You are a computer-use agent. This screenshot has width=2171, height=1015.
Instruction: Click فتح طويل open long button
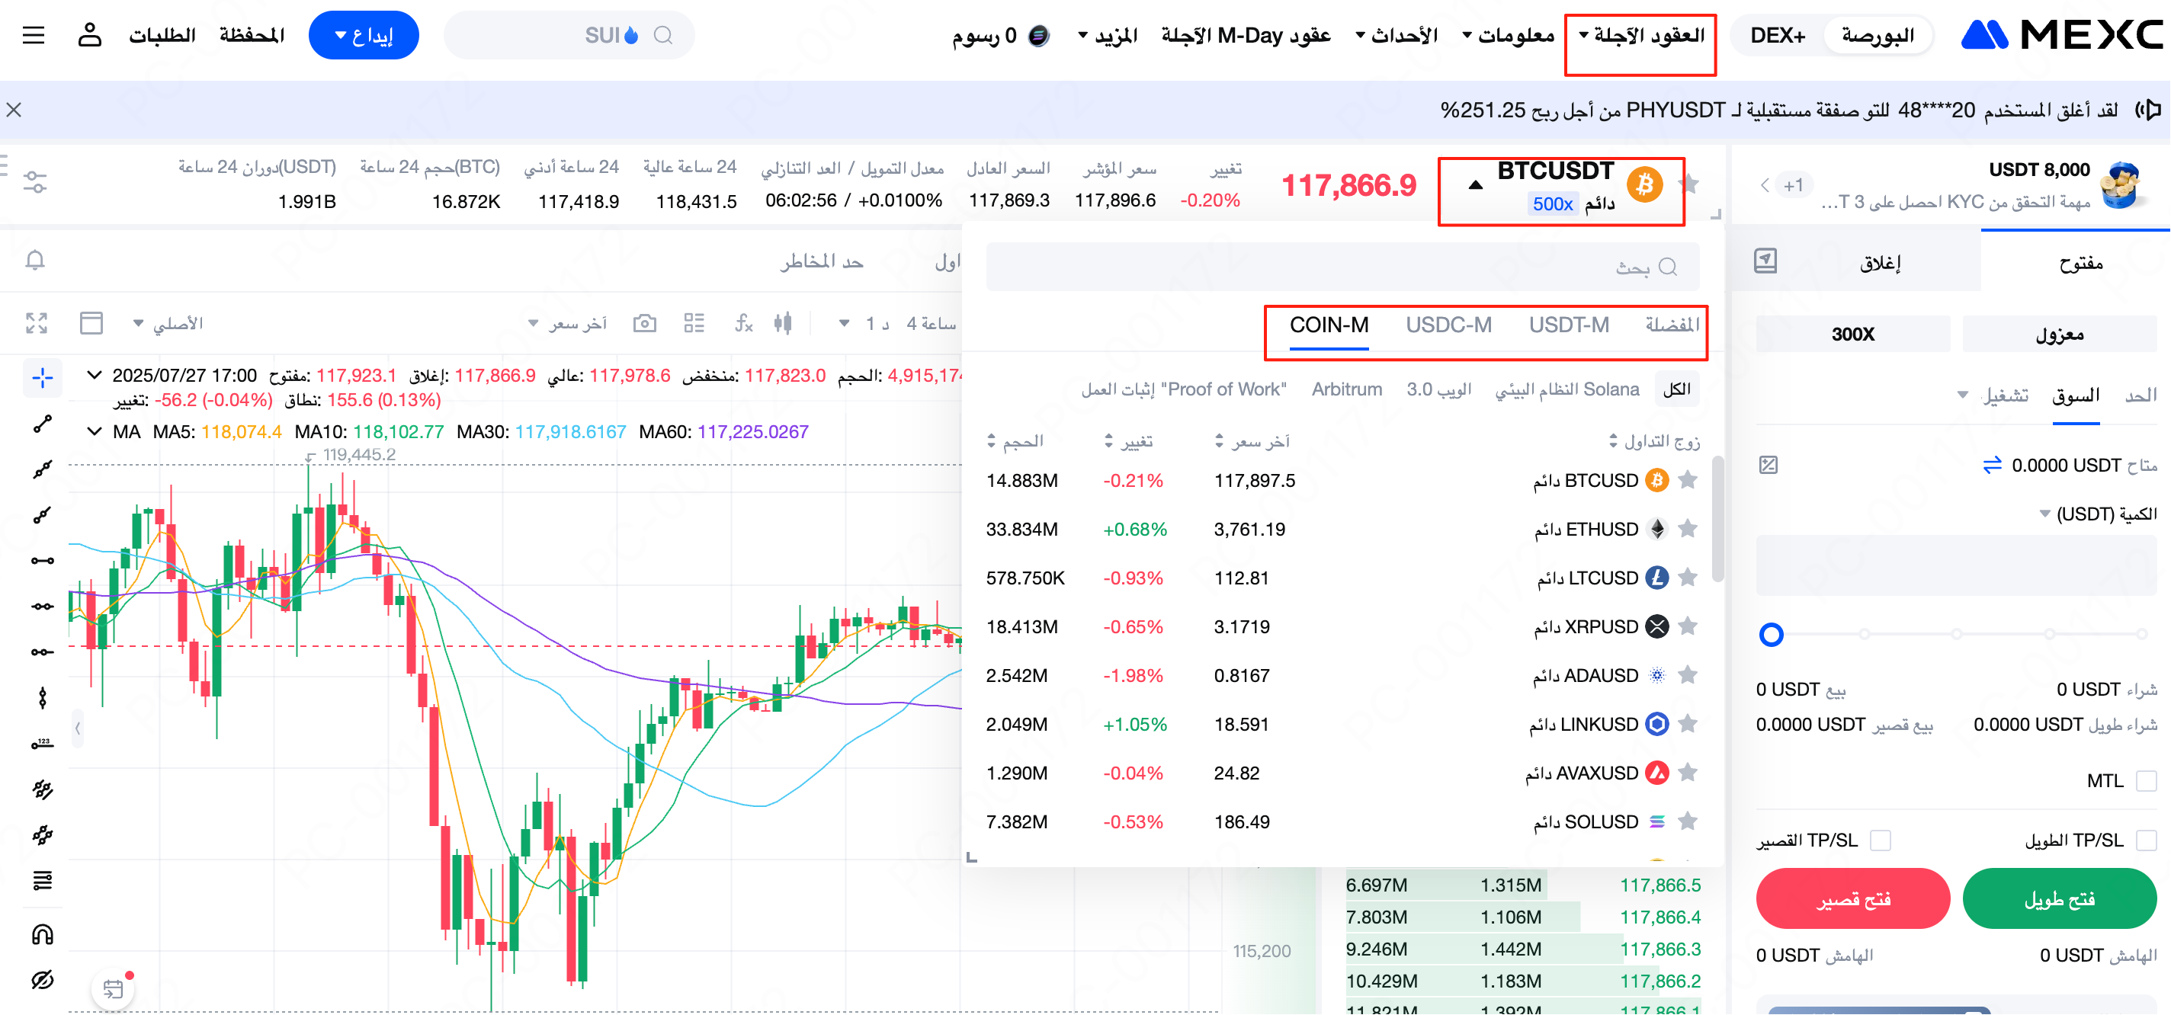coord(2059,900)
